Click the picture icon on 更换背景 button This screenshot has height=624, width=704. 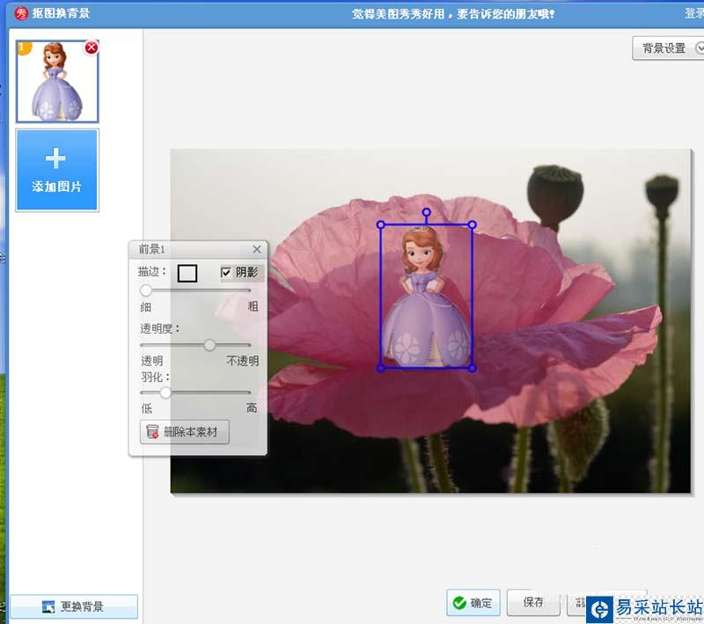pyautogui.click(x=48, y=607)
